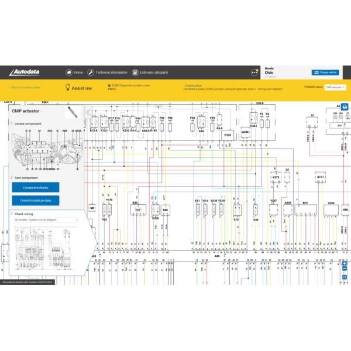The height and width of the screenshot is (351, 351).
Task: Click the Check wiring step heading
Action: pyautogui.click(x=24, y=214)
